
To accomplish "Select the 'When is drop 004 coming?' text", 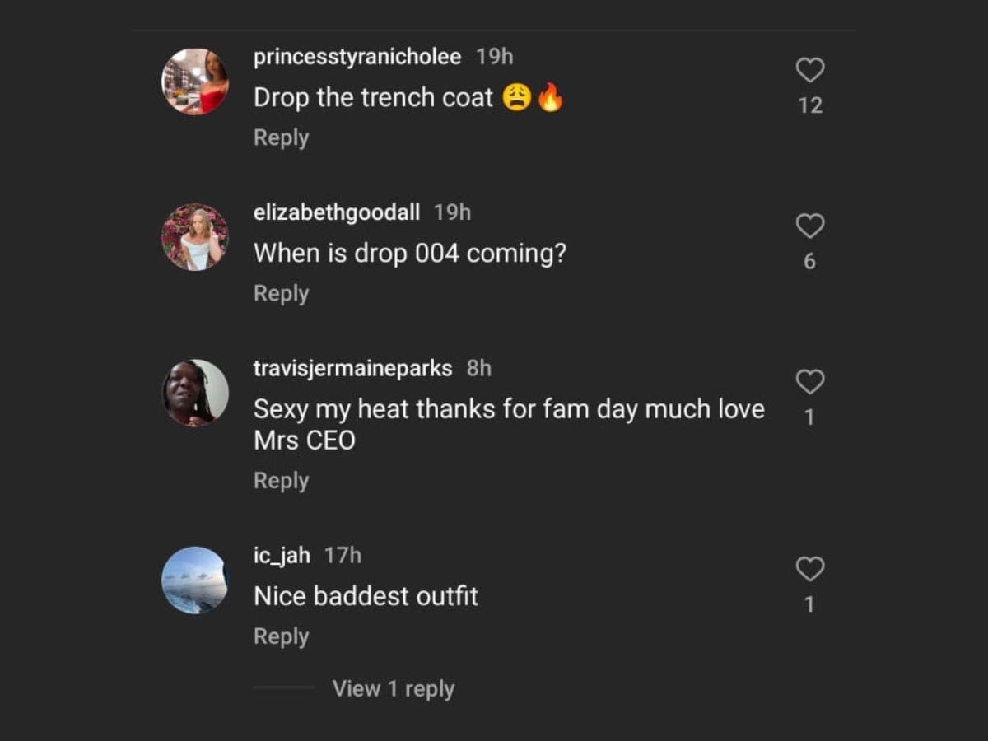I will tap(410, 253).
